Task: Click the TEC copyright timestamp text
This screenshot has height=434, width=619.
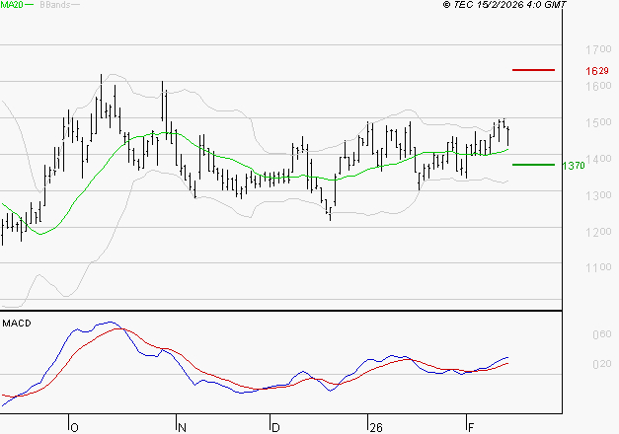Action: pos(505,5)
